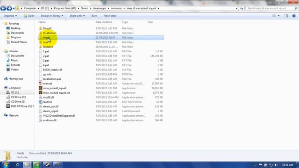
Task: Open Internet Explorer from the taskbar
Action: click(x=17, y=165)
